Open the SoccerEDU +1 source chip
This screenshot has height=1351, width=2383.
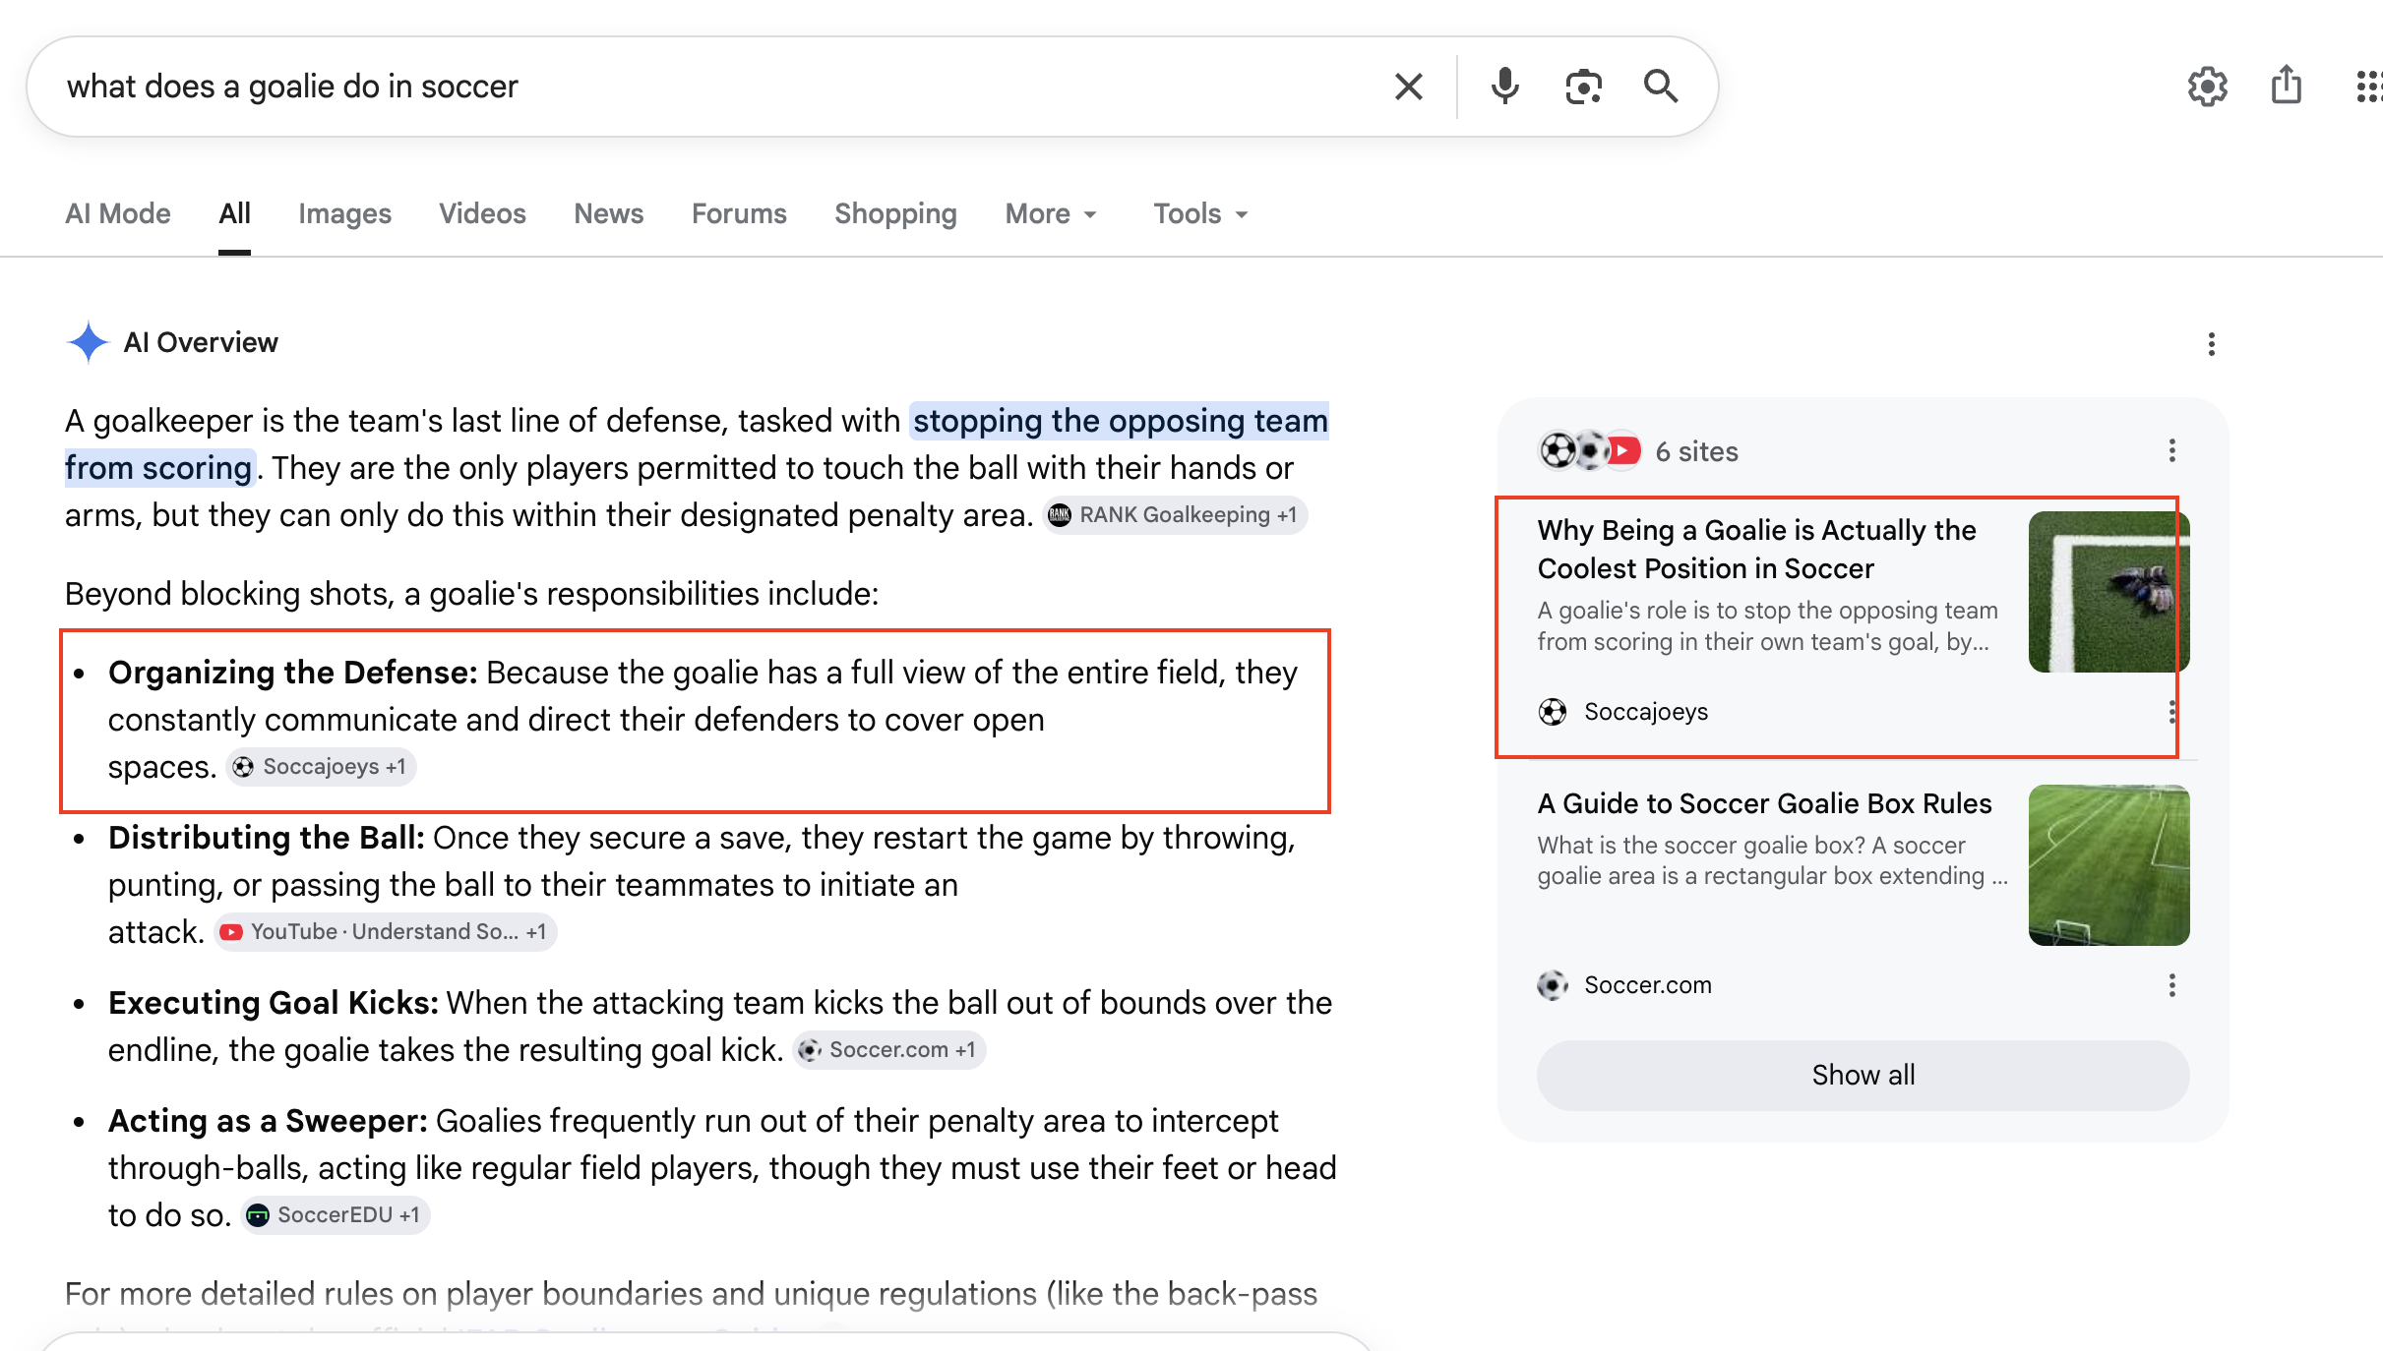[x=336, y=1215]
